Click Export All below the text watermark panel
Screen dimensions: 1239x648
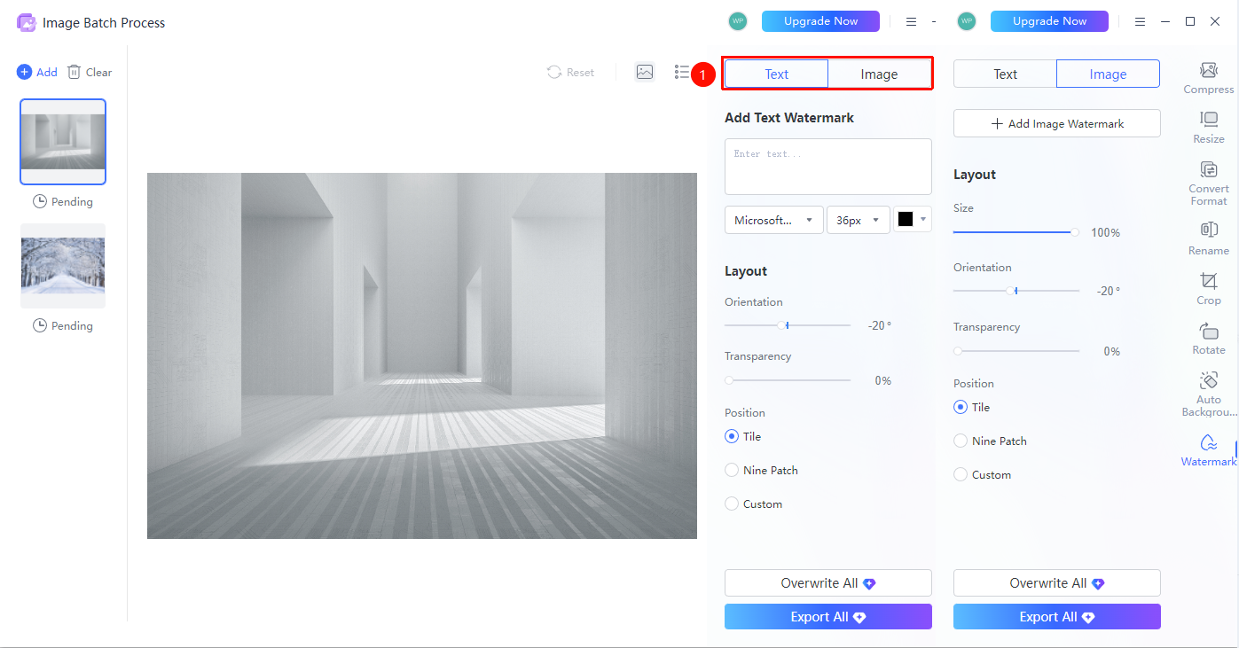(828, 617)
